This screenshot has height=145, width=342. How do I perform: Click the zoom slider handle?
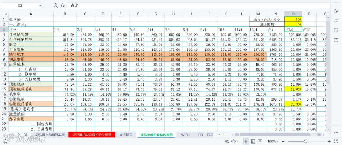(306, 142)
